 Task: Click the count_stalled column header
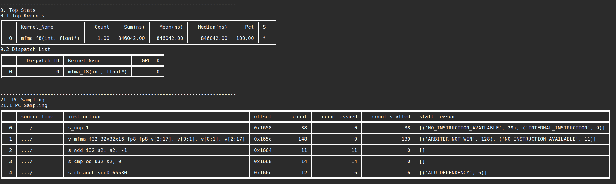point(391,116)
